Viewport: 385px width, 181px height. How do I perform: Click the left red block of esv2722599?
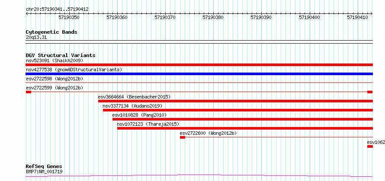[x=29, y=92]
